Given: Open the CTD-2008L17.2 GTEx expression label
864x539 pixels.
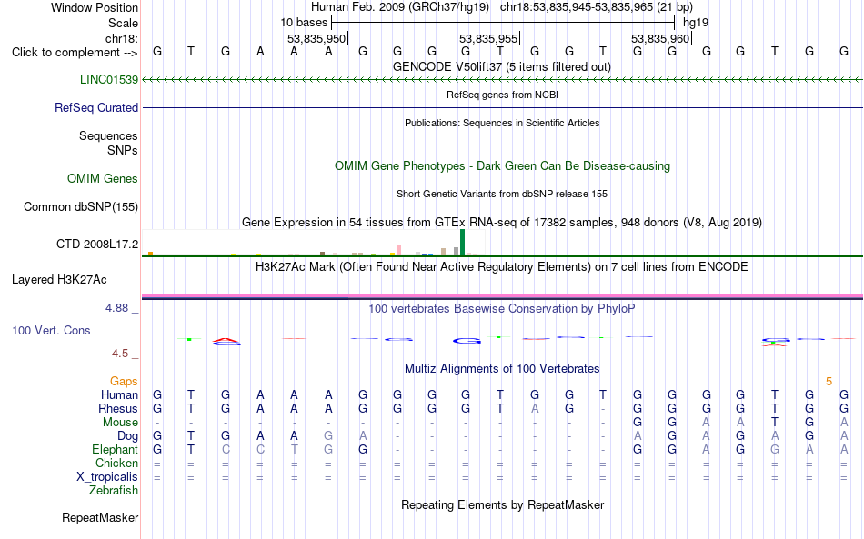Looking at the screenshot, I should 97,244.
